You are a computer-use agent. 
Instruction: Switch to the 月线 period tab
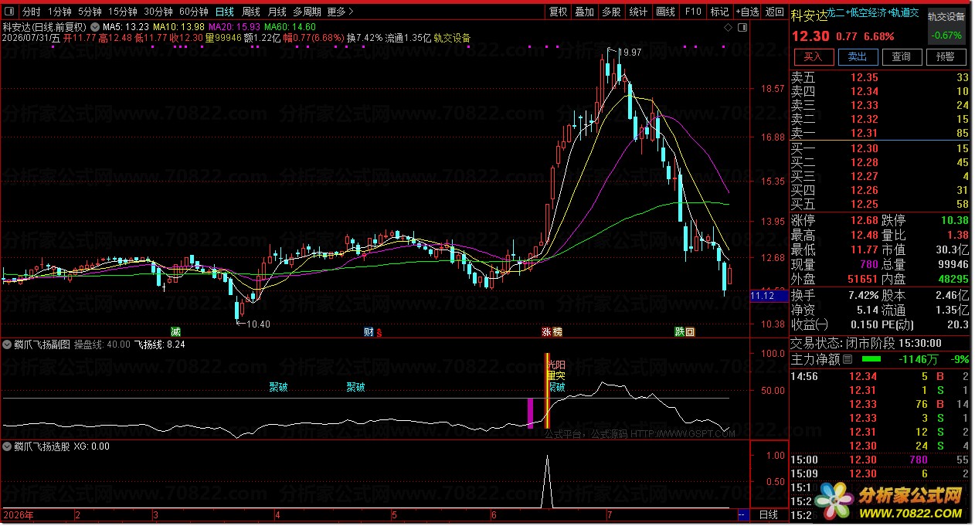click(277, 12)
